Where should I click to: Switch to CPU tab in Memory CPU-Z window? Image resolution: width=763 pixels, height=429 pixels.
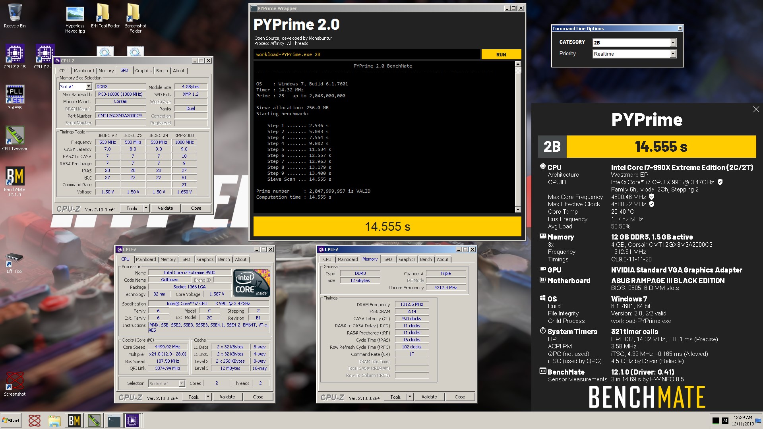pos(327,259)
